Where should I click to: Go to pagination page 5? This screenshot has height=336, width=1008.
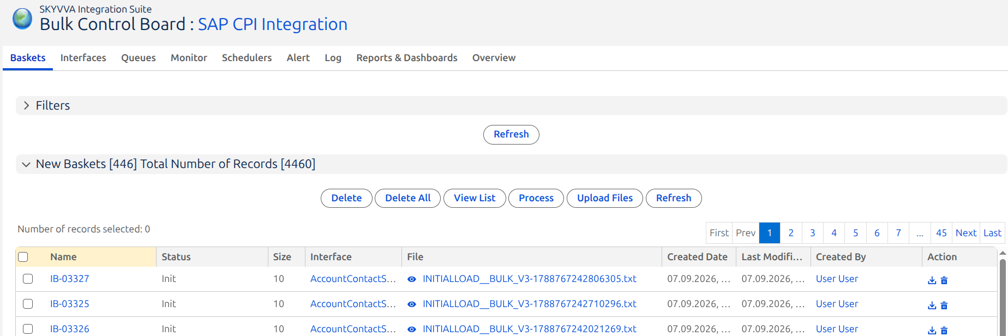tap(855, 233)
